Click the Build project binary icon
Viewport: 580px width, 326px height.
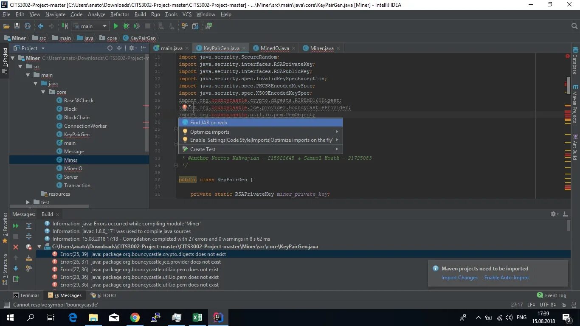click(65, 26)
